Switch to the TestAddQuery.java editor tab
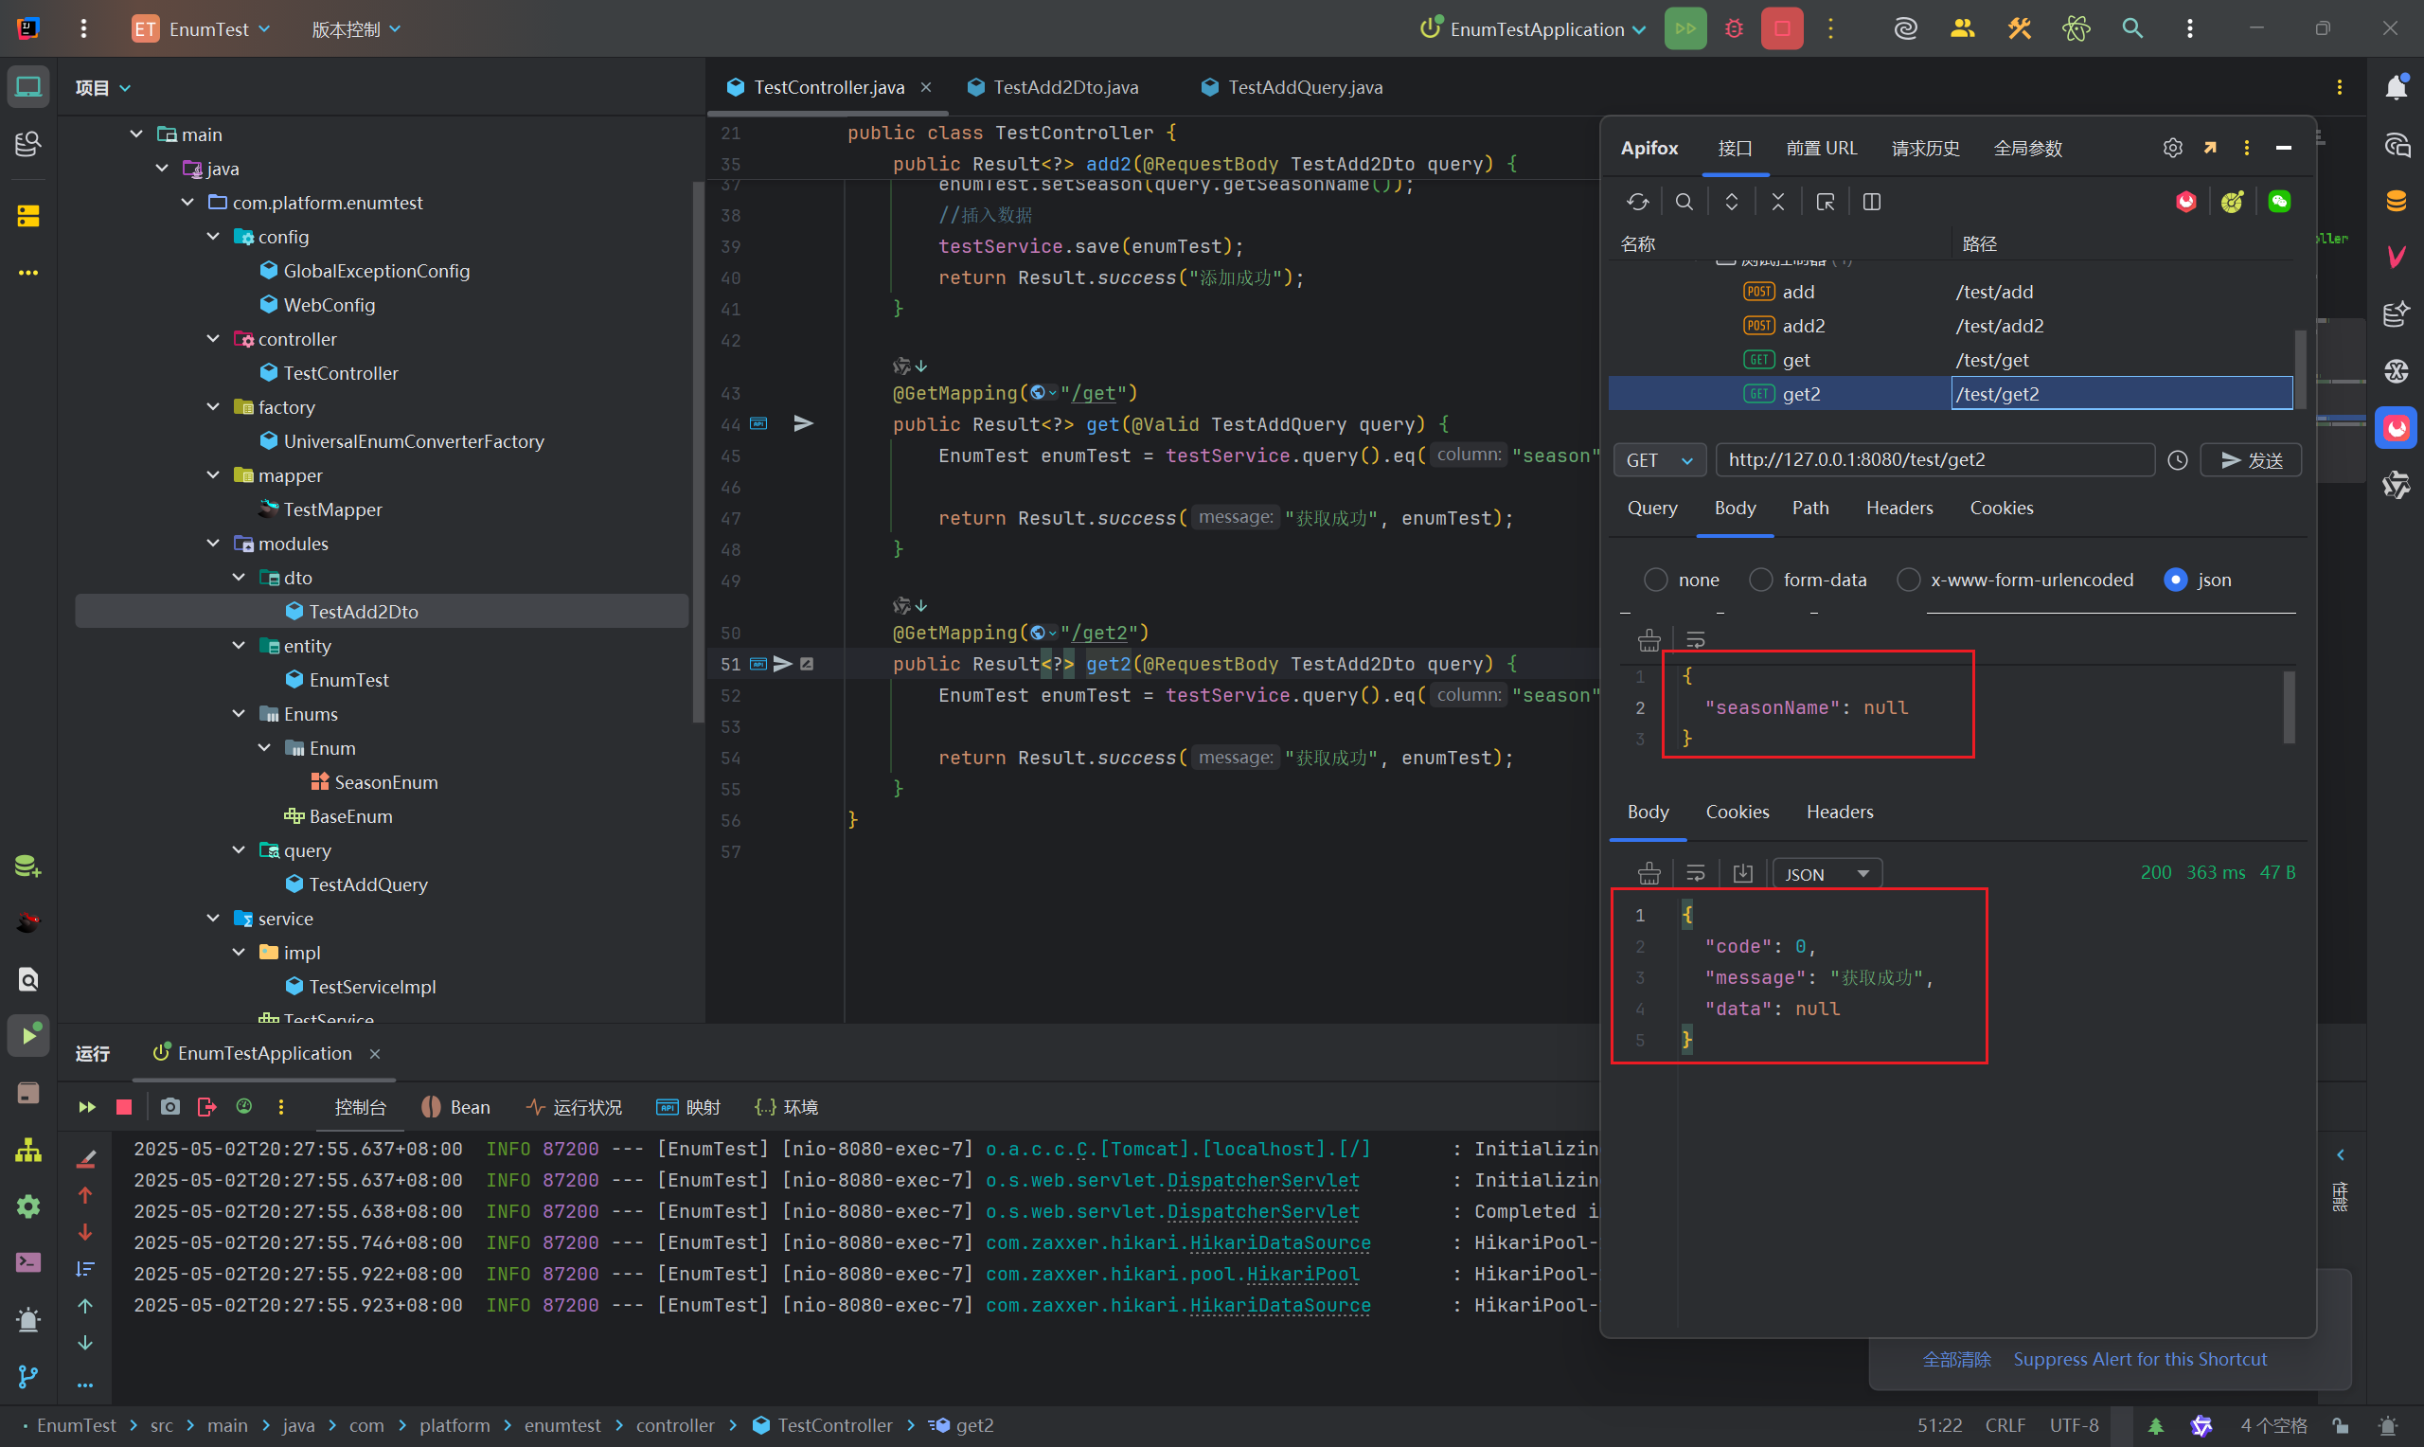 1303,87
